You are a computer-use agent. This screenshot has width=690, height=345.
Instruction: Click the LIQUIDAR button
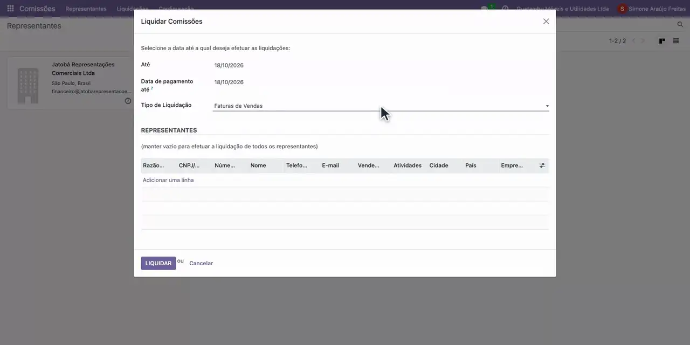click(x=158, y=263)
